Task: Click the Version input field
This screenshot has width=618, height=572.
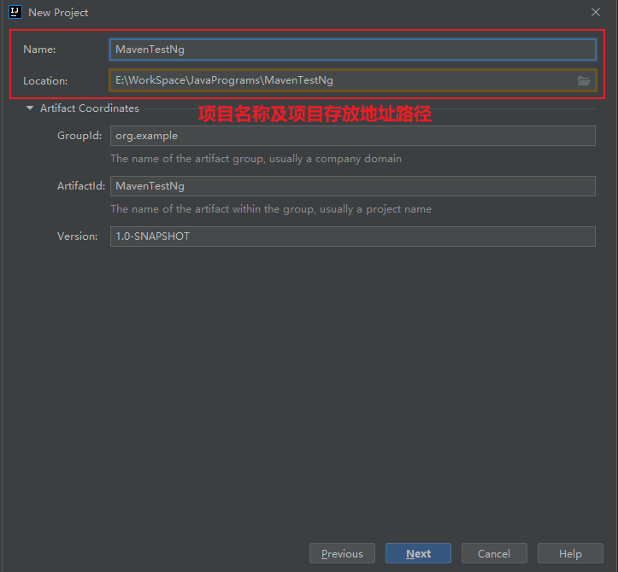Action: [x=353, y=236]
